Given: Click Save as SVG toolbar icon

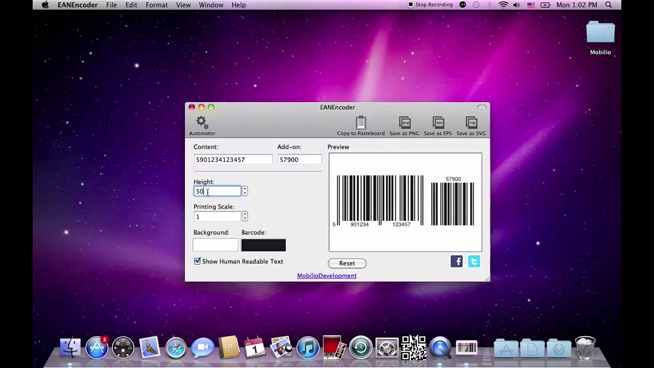Looking at the screenshot, I should click(471, 123).
